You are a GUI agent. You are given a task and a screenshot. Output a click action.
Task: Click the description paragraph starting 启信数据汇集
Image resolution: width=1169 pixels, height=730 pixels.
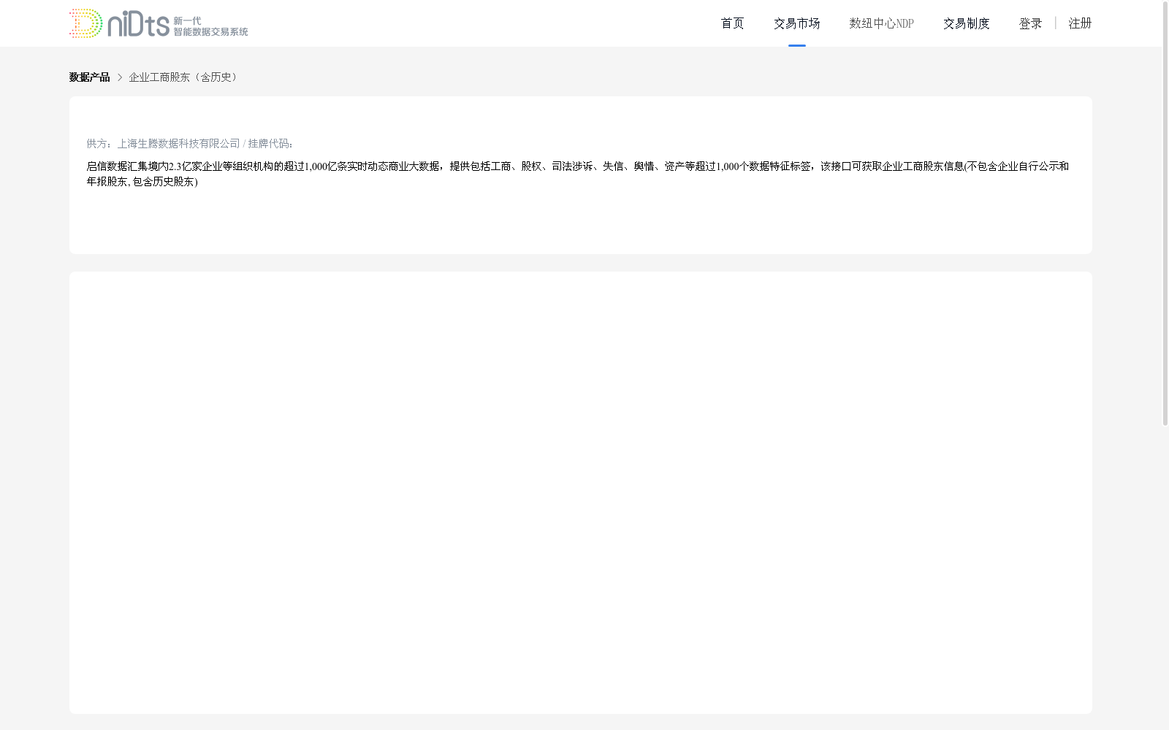click(578, 174)
